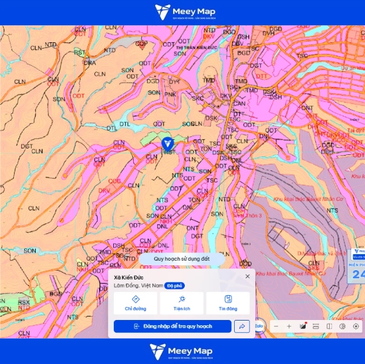Click the RSX land label
This screenshot has height=364, width=365.
pyautogui.click(x=23, y=302)
